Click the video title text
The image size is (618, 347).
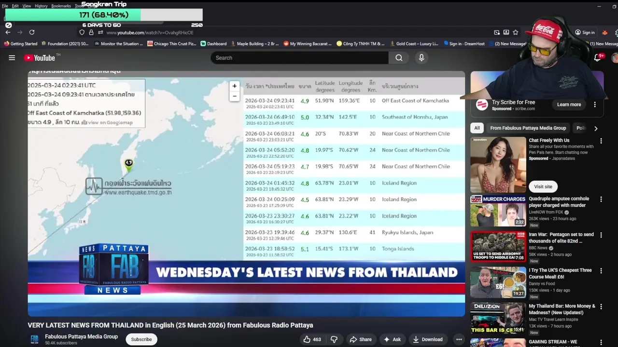[170, 325]
